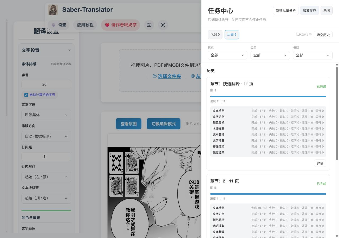Click progress bar of 章节：2 task
Image resolution: width=339 pixels, height=238 pixels.
tap(268, 194)
